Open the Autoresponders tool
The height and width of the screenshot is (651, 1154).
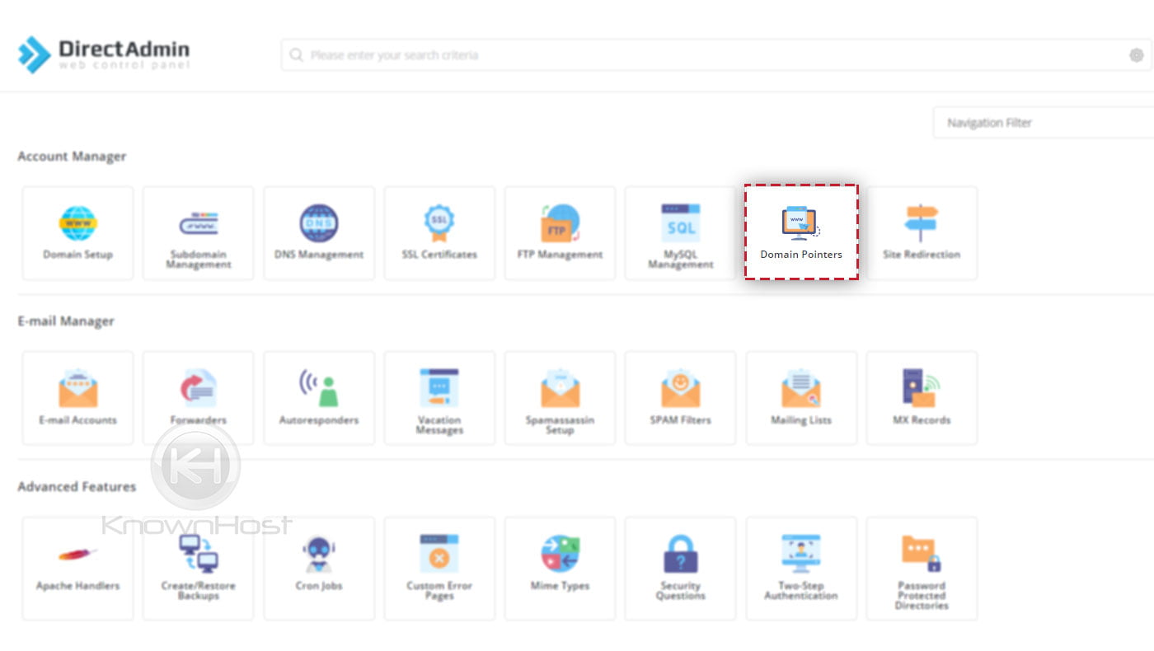pyautogui.click(x=318, y=398)
